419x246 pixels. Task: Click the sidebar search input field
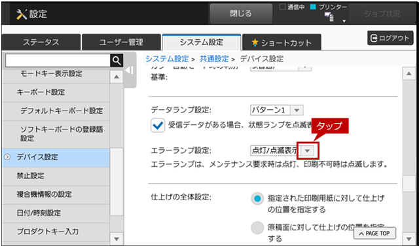point(58,61)
